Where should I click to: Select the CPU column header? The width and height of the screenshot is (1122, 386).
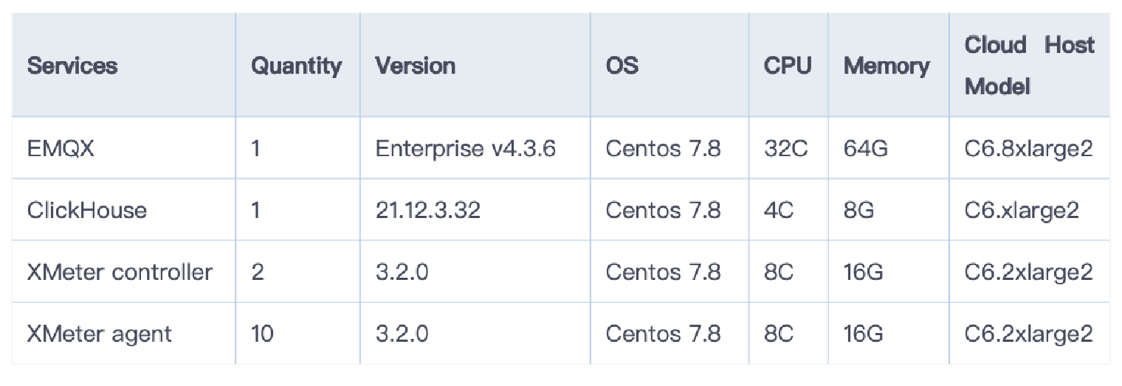(x=788, y=66)
